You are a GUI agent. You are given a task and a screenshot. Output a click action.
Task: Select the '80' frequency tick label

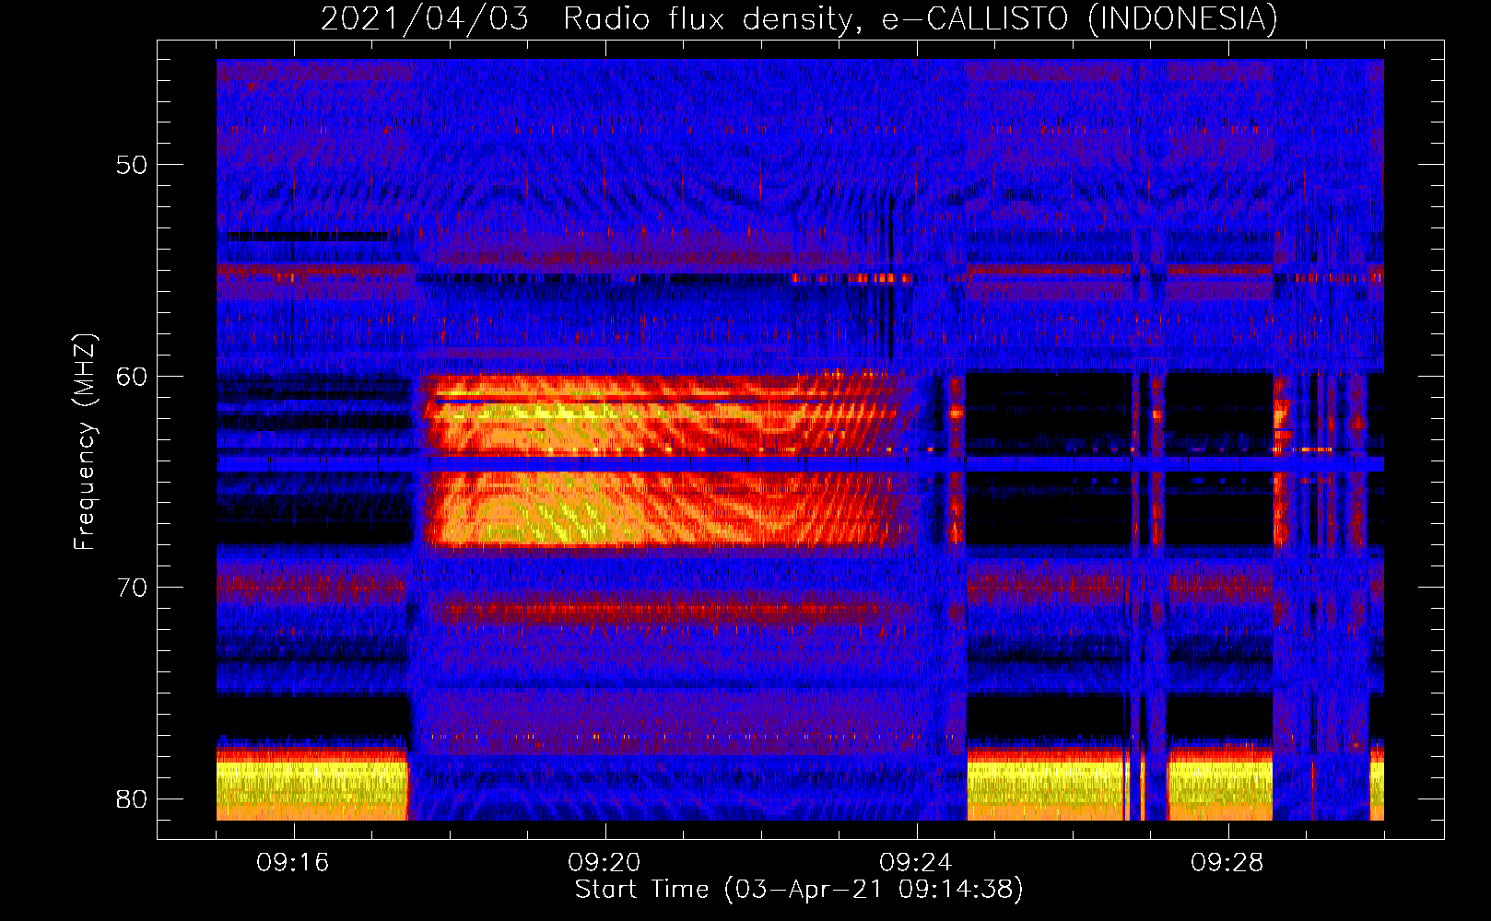[x=132, y=799]
